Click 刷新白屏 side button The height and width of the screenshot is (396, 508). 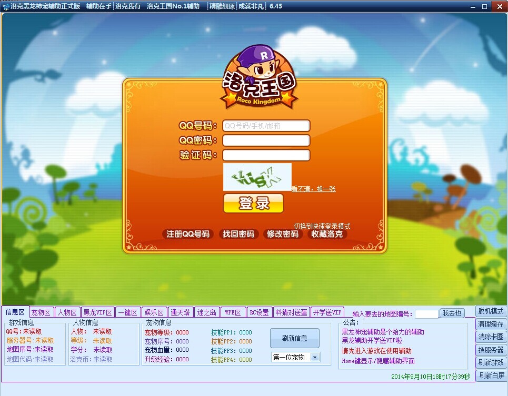tap(491, 375)
